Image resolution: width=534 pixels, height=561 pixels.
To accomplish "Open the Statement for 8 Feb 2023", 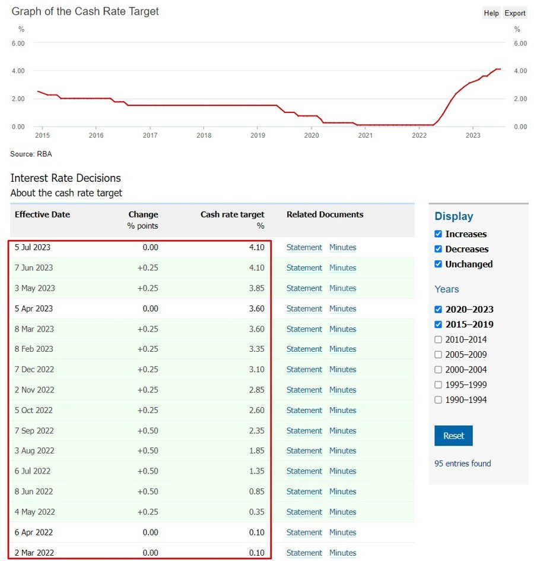I will click(x=304, y=349).
